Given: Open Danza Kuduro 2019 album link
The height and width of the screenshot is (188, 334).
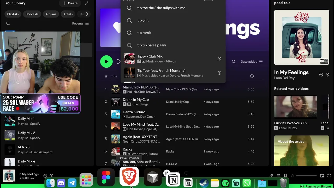Looking at the screenshot, I should pyautogui.click(x=182, y=114).
